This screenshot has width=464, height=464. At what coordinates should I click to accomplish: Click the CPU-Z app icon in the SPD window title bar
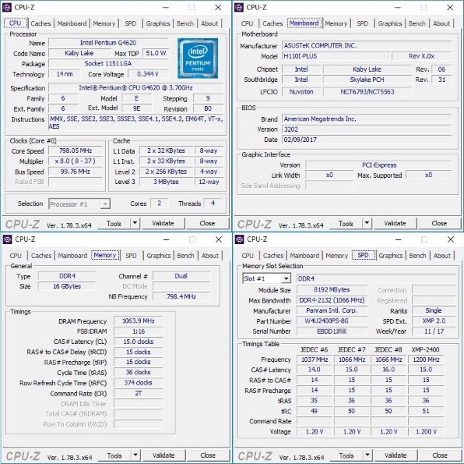click(240, 239)
